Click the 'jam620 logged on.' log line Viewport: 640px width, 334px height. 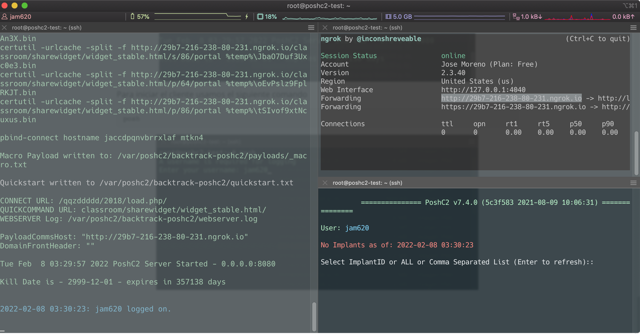coord(86,309)
